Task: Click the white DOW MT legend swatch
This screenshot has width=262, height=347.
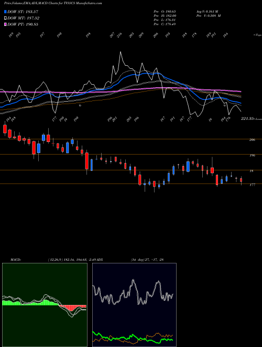Action: point(6,18)
